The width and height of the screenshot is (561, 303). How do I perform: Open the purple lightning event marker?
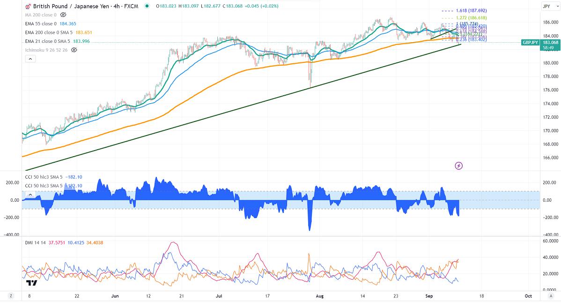click(458, 166)
